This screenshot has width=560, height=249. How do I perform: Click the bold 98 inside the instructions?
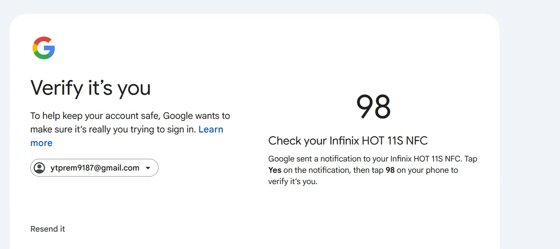(x=390, y=170)
